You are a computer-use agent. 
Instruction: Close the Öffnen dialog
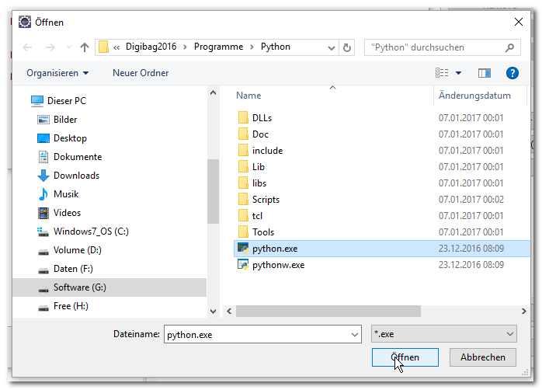tap(518, 22)
